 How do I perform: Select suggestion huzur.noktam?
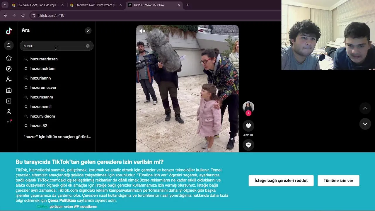(x=57, y=69)
